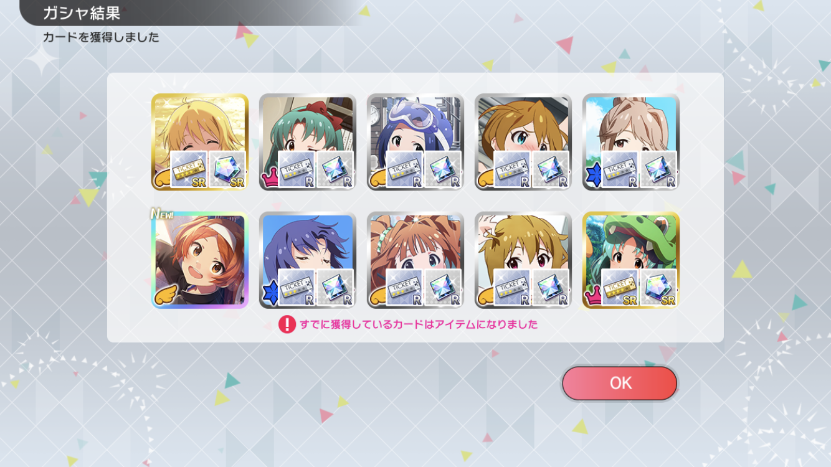Click the ガシャ結果 header title
The height and width of the screenshot is (467, 831).
click(x=82, y=13)
